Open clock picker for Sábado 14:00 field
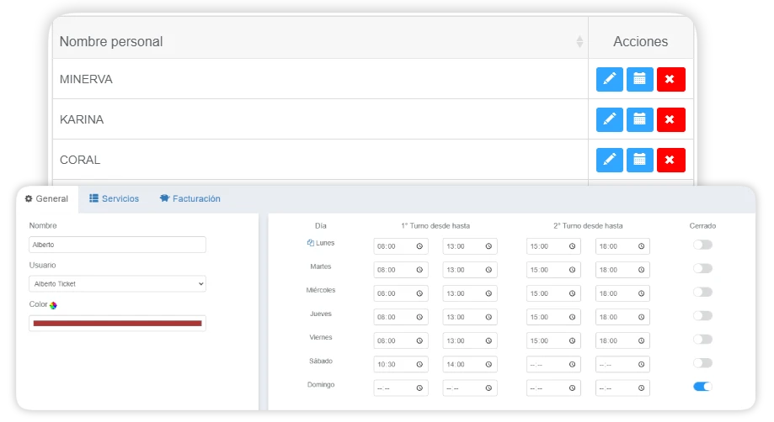The width and height of the screenshot is (774, 422). [x=488, y=364]
